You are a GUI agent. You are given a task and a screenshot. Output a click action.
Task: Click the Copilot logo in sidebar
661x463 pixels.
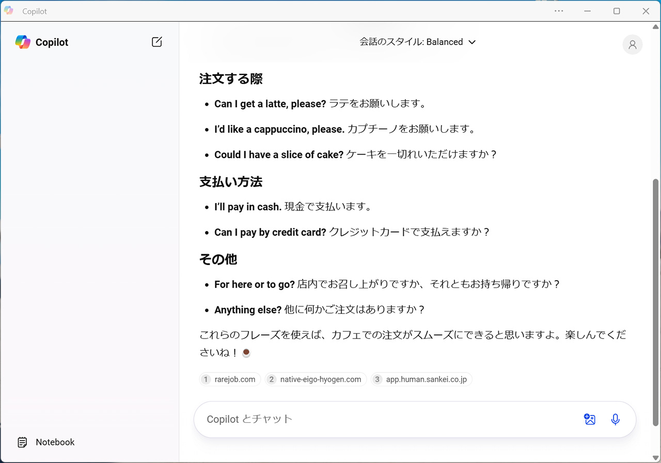tap(23, 42)
